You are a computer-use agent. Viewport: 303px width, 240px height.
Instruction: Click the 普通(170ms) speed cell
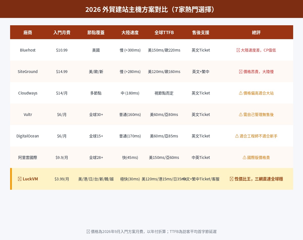point(130,136)
